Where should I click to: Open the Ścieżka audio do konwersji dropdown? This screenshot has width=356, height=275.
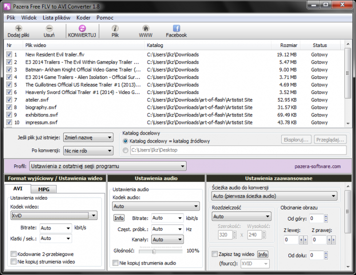click(x=274, y=196)
